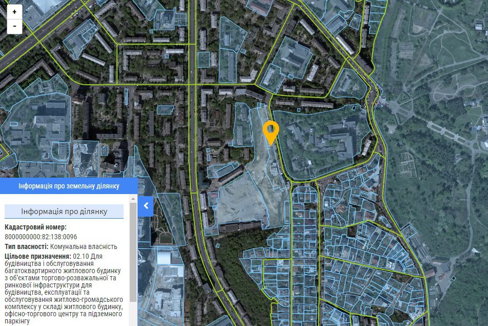Click the scrollbar track below the thumb
The width and height of the screenshot is (488, 326).
pyautogui.click(x=133, y=313)
